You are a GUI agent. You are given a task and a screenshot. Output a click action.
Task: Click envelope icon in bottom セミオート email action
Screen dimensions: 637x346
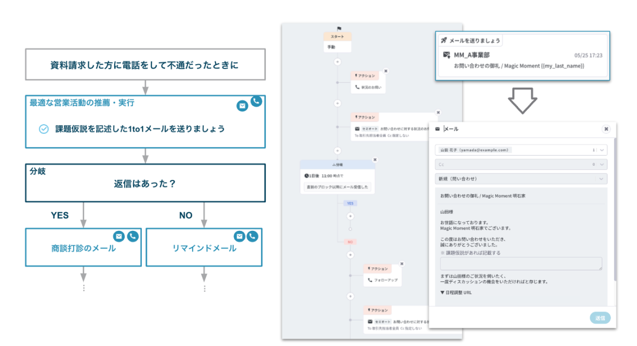coord(370,322)
